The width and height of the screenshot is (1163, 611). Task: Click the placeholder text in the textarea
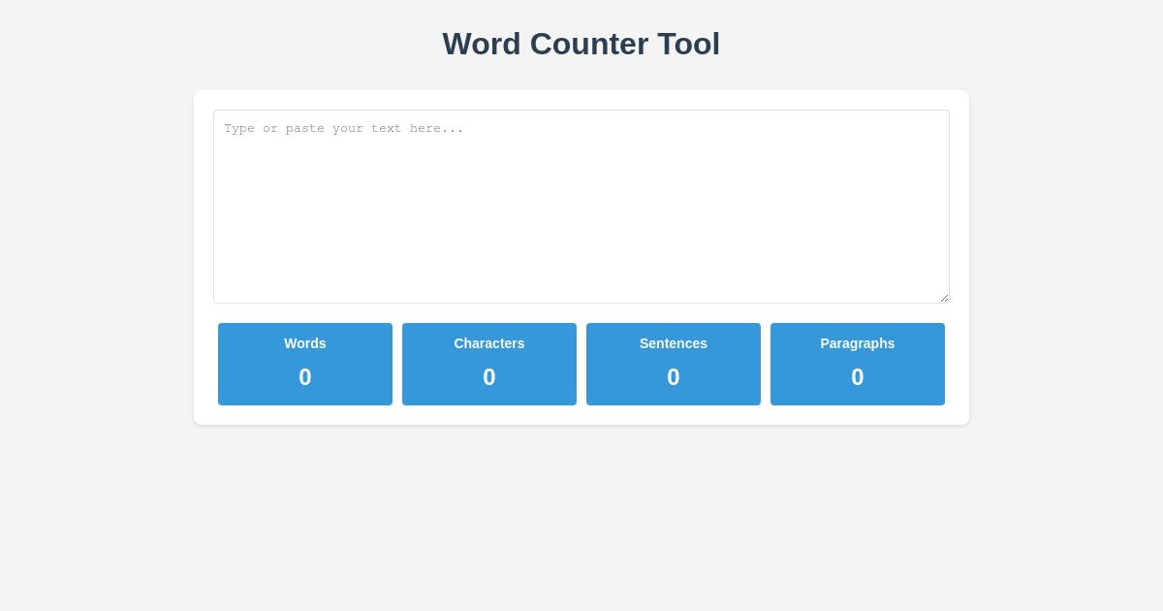[344, 128]
